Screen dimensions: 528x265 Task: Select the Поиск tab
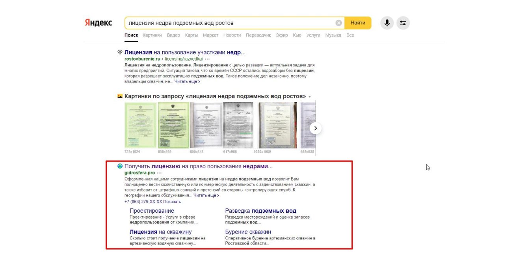click(131, 35)
